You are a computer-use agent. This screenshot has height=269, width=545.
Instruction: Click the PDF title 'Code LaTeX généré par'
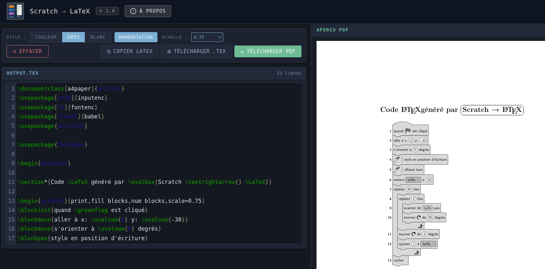coord(419,110)
